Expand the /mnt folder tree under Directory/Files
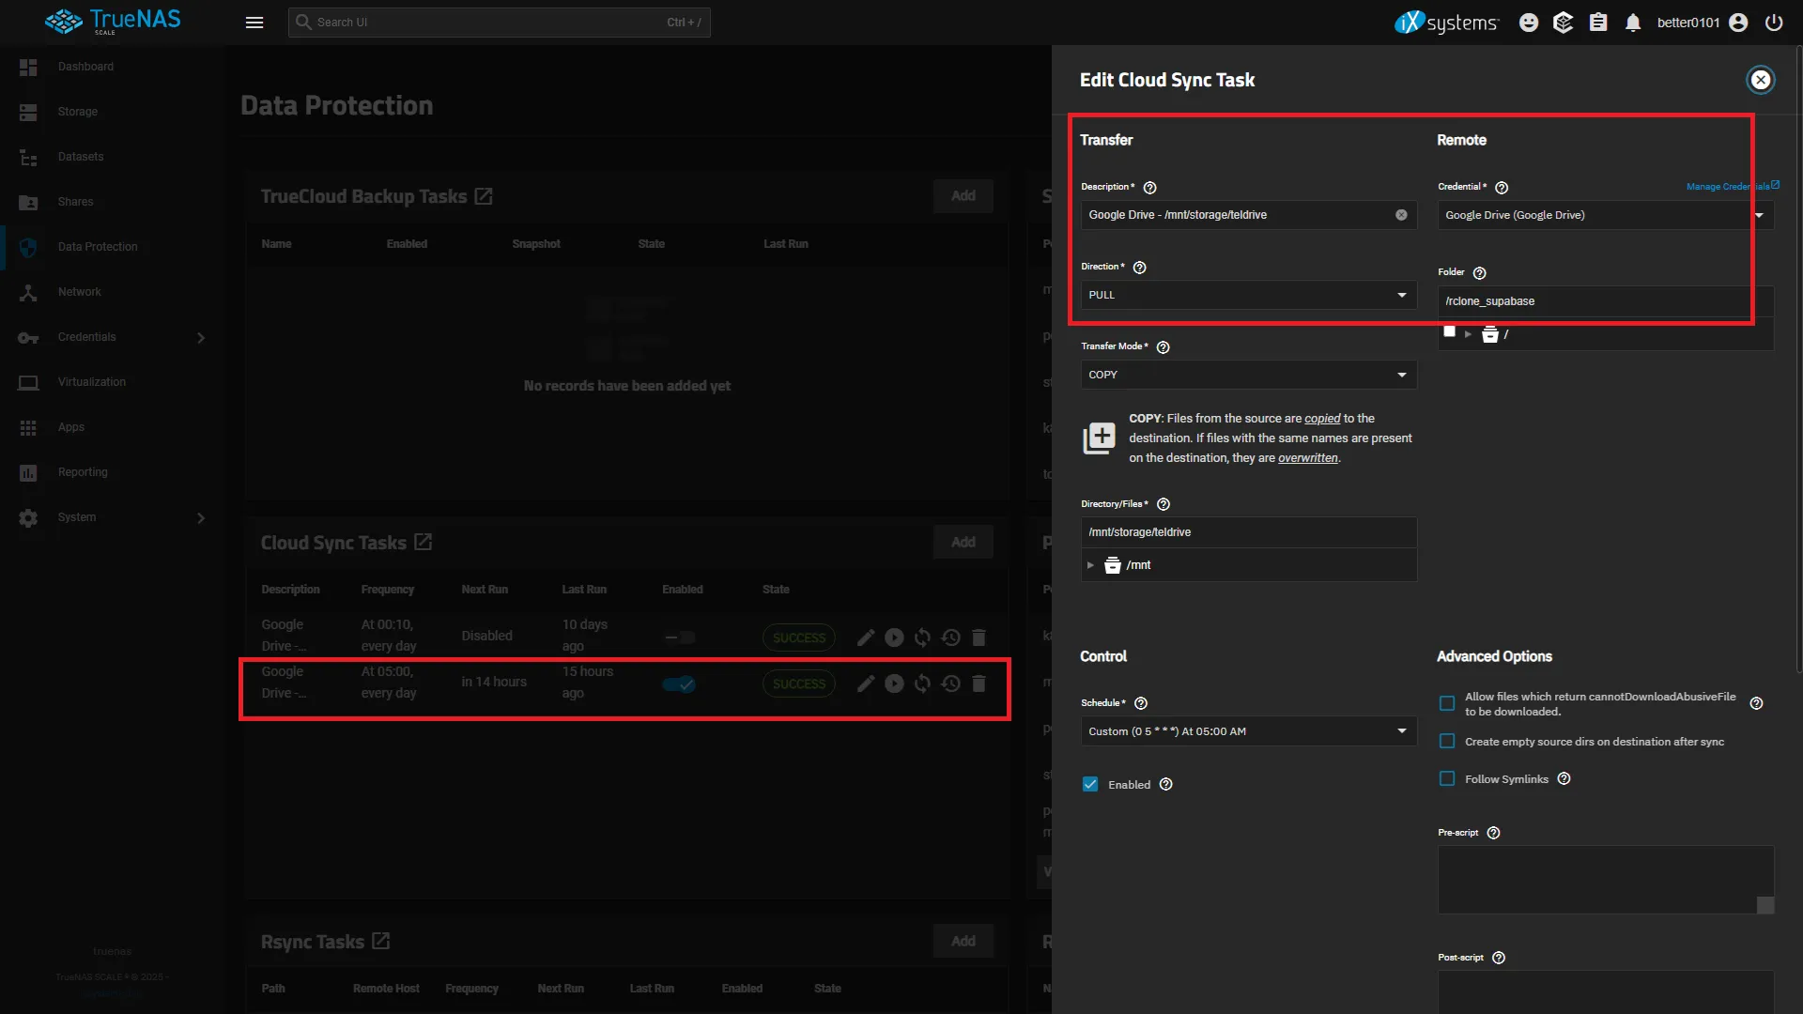Image resolution: width=1803 pixels, height=1014 pixels. click(1090, 564)
